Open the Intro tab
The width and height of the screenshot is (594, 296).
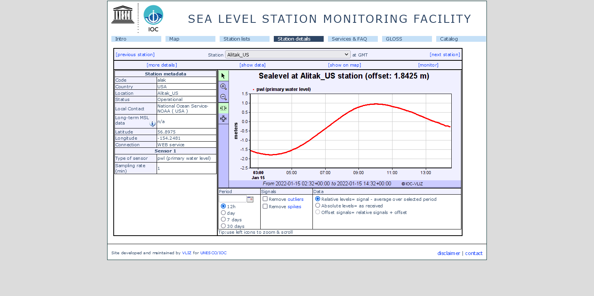point(136,39)
